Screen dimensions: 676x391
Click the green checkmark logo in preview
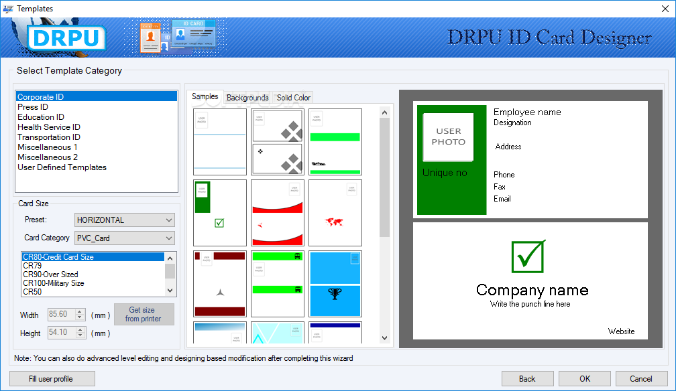pyautogui.click(x=528, y=256)
